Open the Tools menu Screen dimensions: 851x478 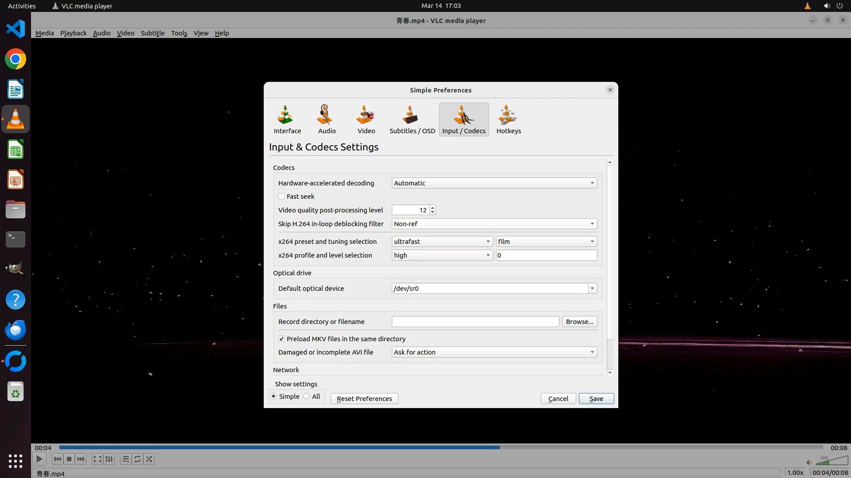coord(179,33)
